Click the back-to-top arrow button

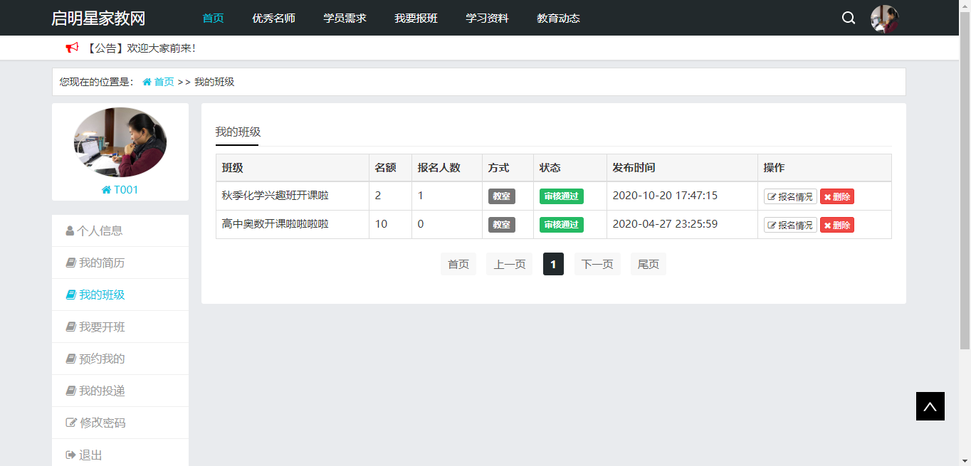[930, 406]
